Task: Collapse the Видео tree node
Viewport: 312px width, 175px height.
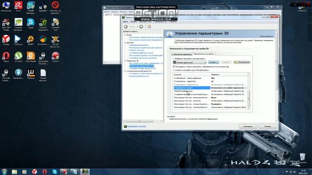Action: 125,35
